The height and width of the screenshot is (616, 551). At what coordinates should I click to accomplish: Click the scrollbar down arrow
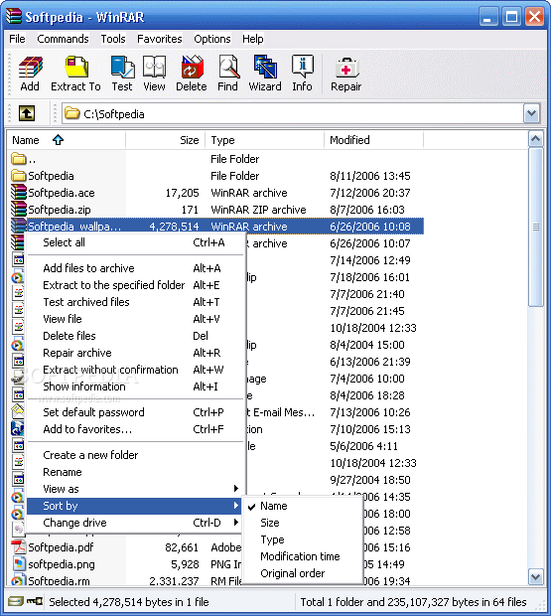pos(536,576)
